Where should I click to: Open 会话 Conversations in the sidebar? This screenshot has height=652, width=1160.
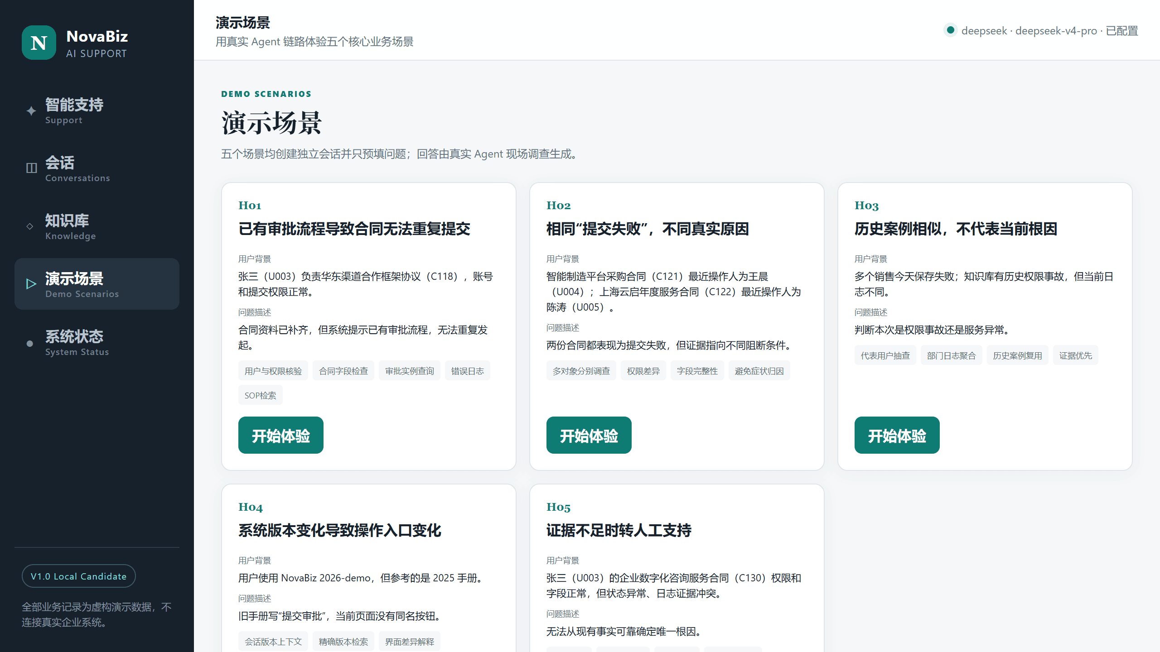97,168
